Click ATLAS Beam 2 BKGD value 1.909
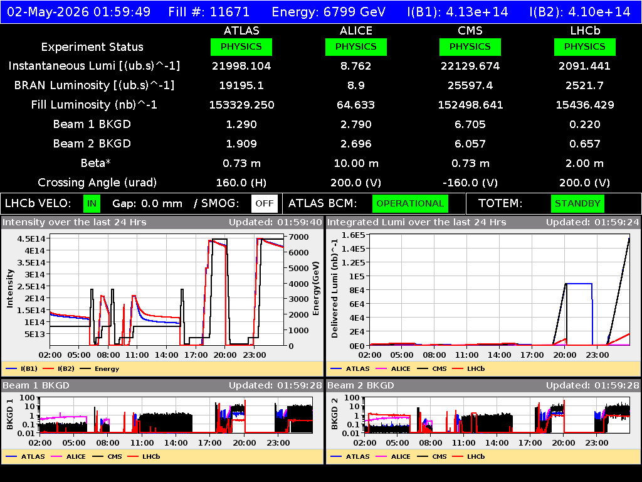This screenshot has height=482, width=642. [x=241, y=144]
